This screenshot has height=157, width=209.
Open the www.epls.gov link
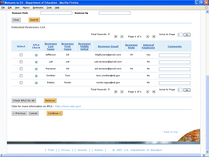[68, 106]
